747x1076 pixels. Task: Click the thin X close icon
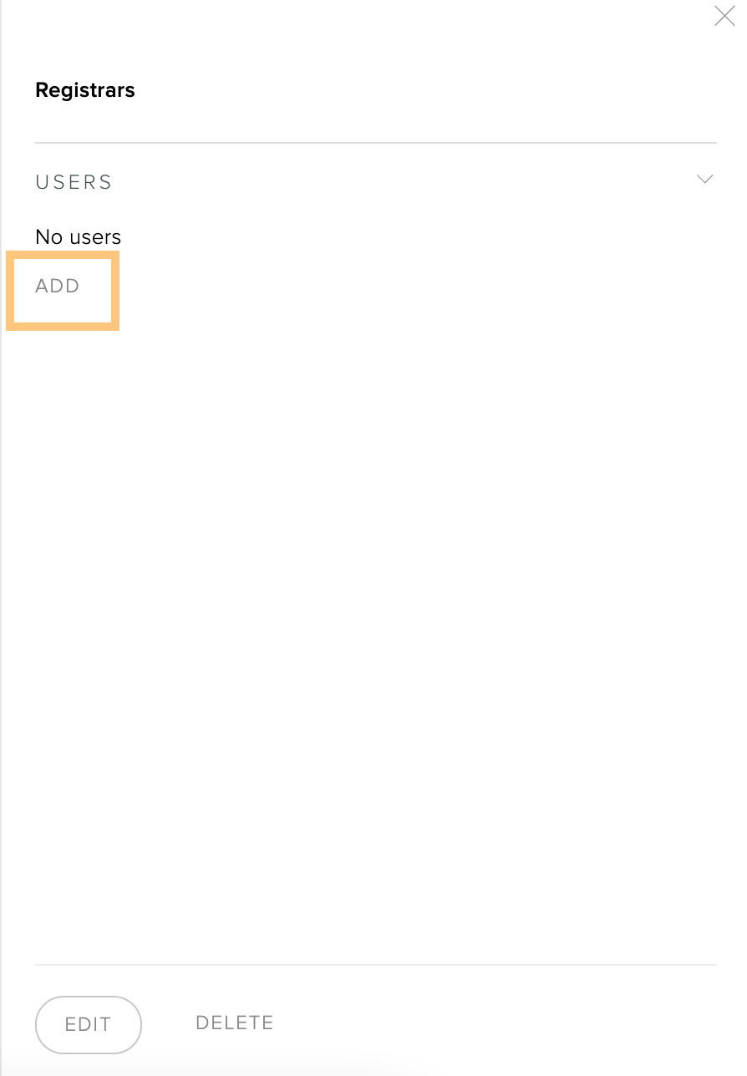(x=724, y=16)
